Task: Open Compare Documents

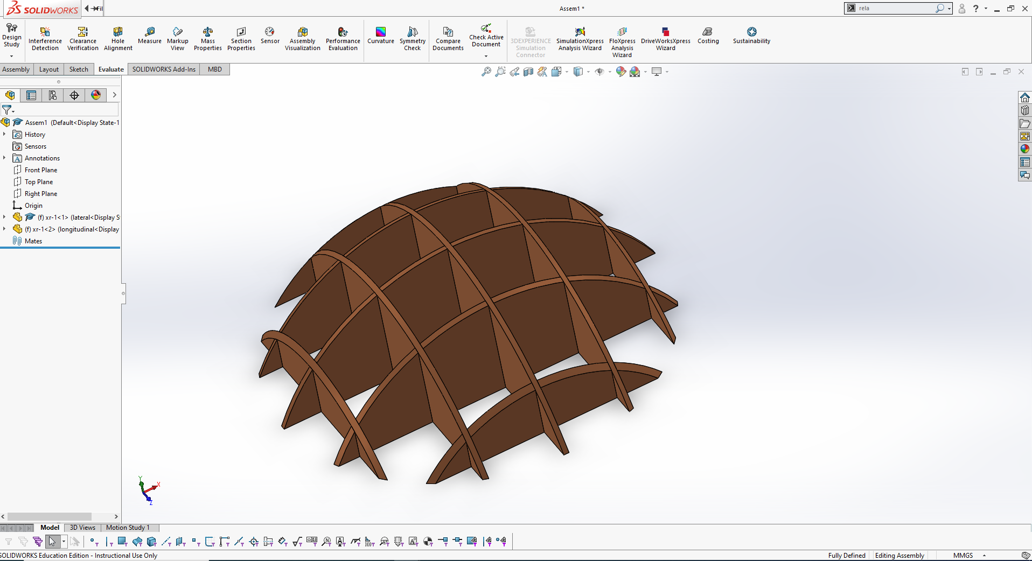Action: tap(448, 39)
